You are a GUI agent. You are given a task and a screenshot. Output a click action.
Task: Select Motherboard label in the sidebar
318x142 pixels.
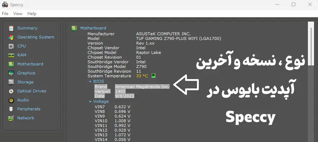pyautogui.click(x=30, y=64)
